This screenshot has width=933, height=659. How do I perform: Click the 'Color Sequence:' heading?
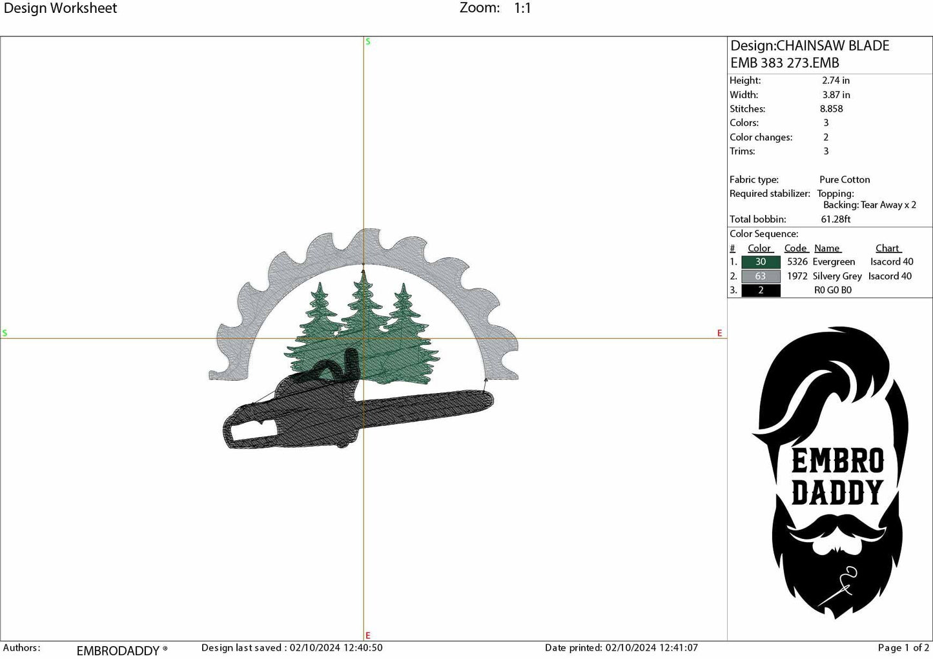[x=764, y=234]
